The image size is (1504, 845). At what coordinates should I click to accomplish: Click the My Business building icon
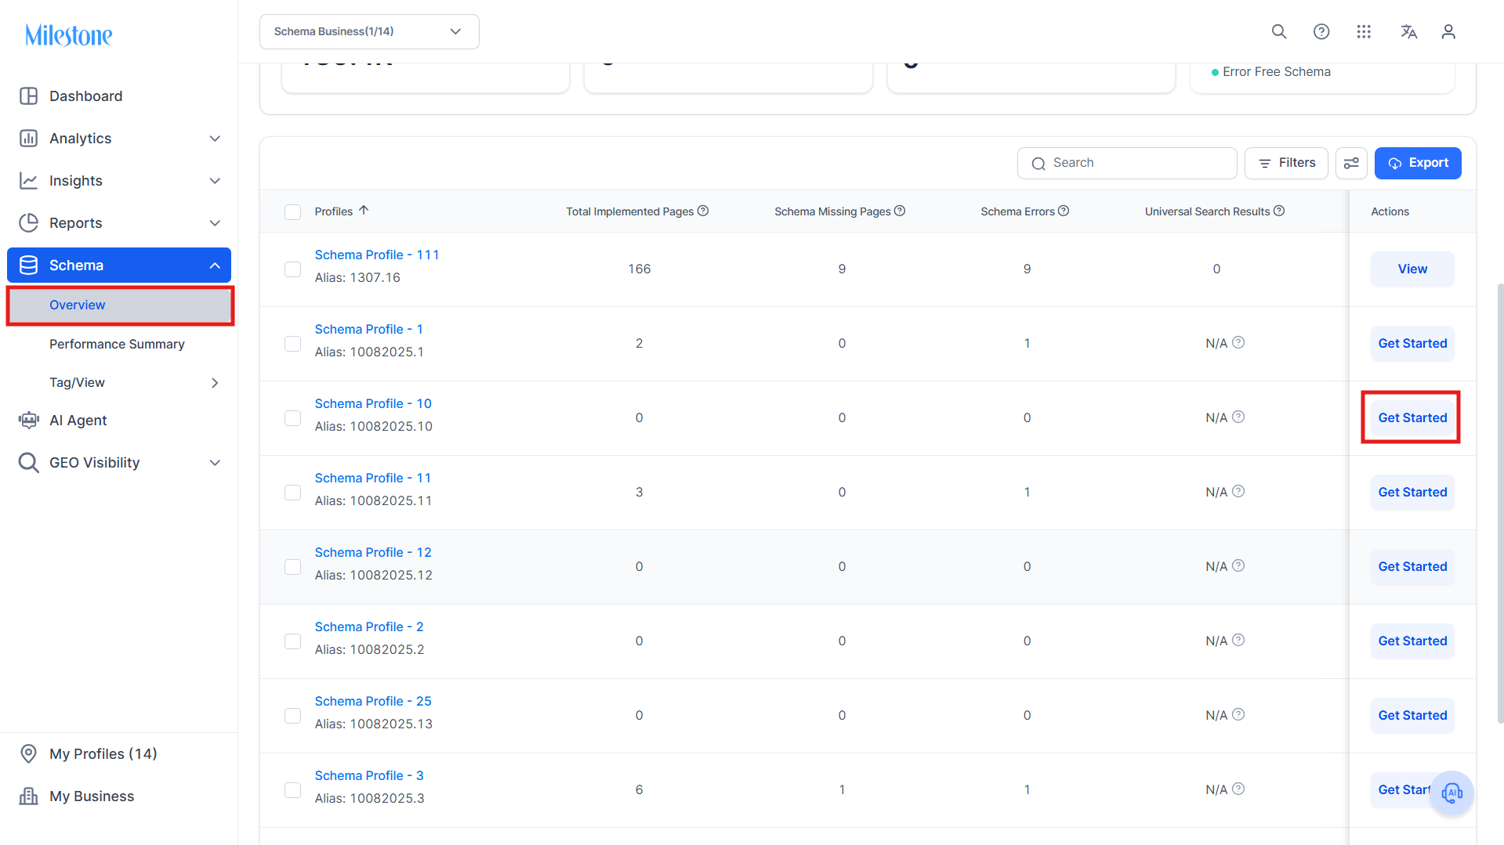[x=28, y=796]
